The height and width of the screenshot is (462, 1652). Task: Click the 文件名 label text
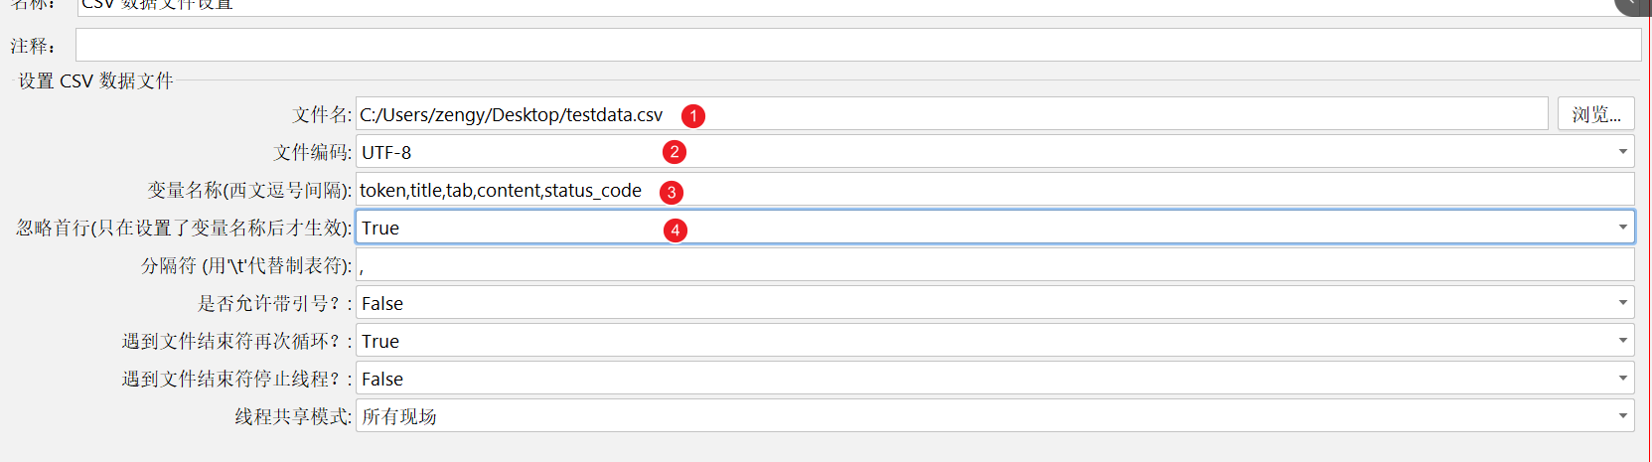(x=321, y=115)
